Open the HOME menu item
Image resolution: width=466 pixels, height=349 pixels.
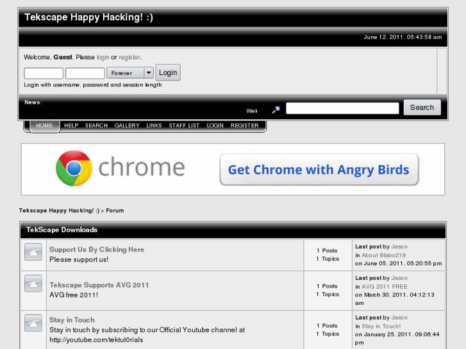44,126
